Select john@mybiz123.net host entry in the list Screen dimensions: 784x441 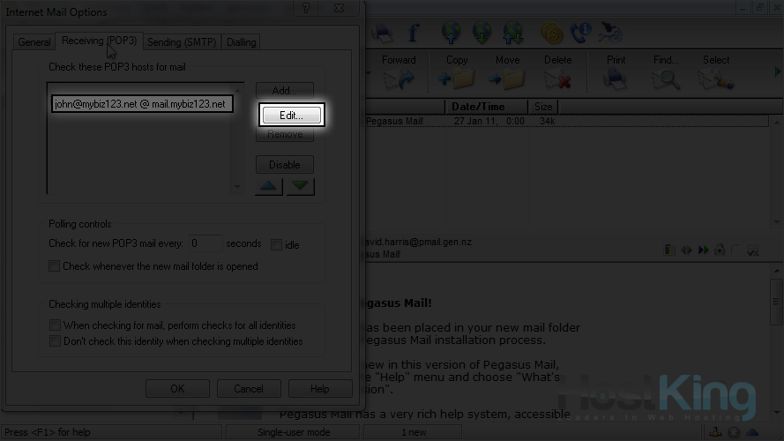click(141, 104)
